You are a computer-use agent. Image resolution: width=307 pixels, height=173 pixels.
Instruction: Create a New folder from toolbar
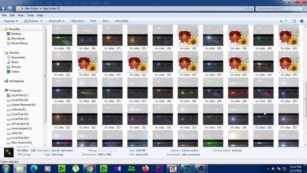point(121,21)
